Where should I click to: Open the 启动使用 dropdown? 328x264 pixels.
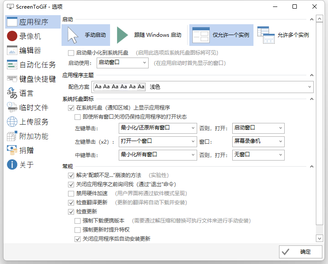point(123,63)
